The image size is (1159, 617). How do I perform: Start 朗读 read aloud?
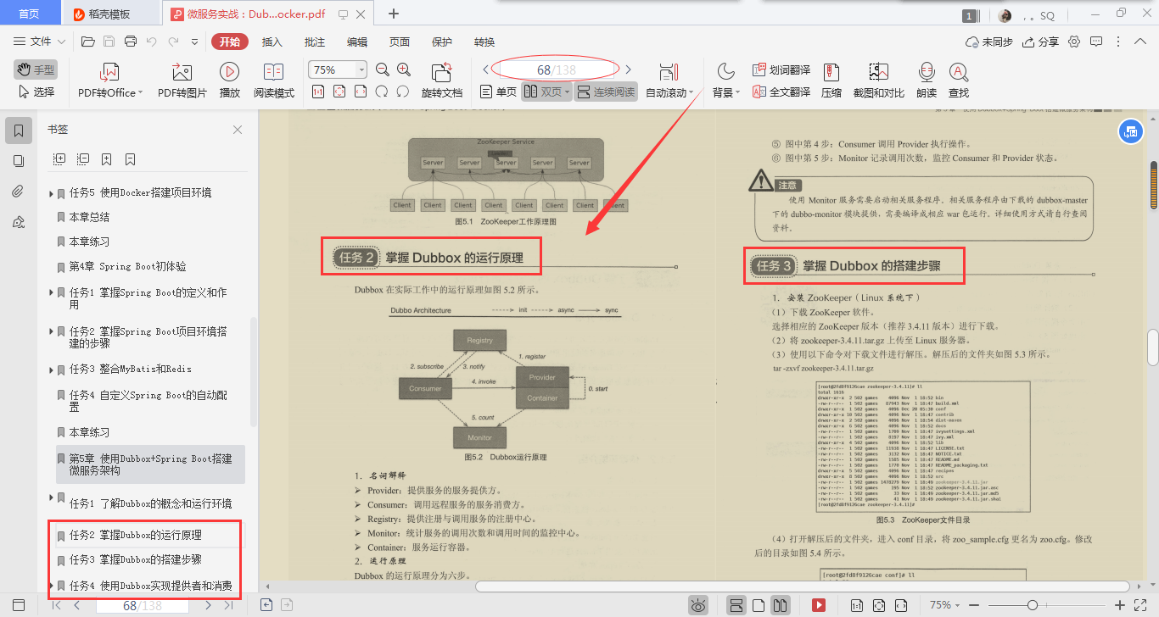tap(927, 81)
